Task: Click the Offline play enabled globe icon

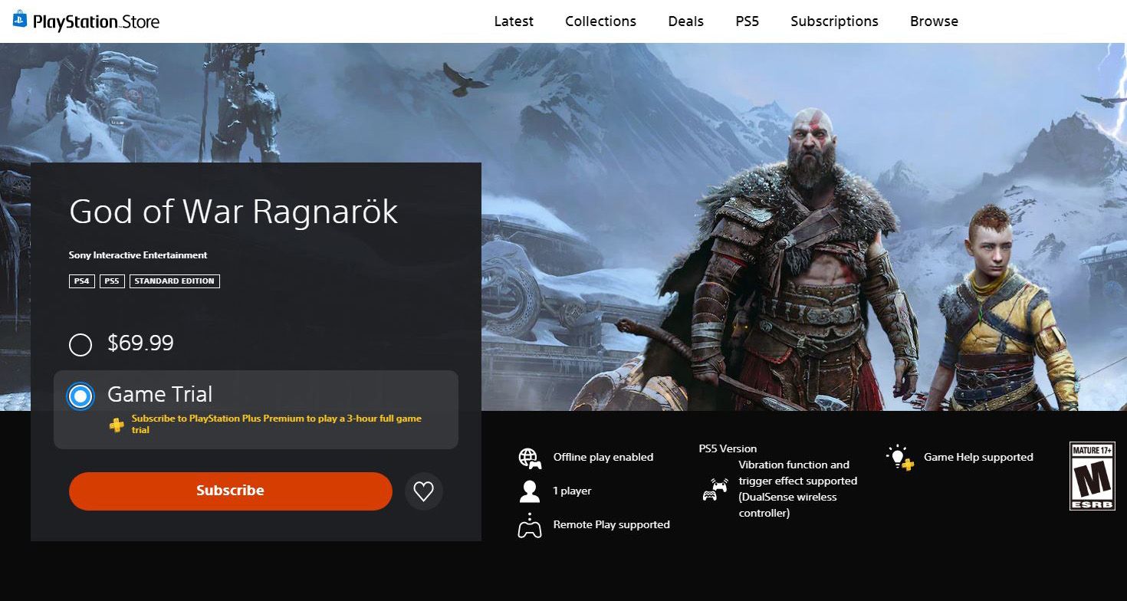Action: (530, 458)
